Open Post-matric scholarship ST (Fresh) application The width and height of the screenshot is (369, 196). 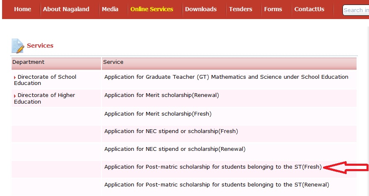tap(213, 167)
